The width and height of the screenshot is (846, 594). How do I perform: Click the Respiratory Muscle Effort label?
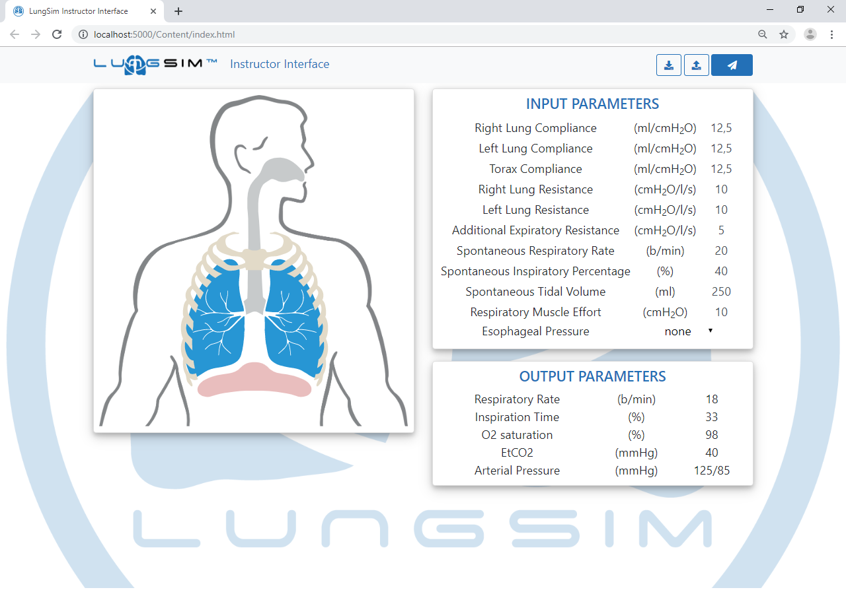[535, 312]
